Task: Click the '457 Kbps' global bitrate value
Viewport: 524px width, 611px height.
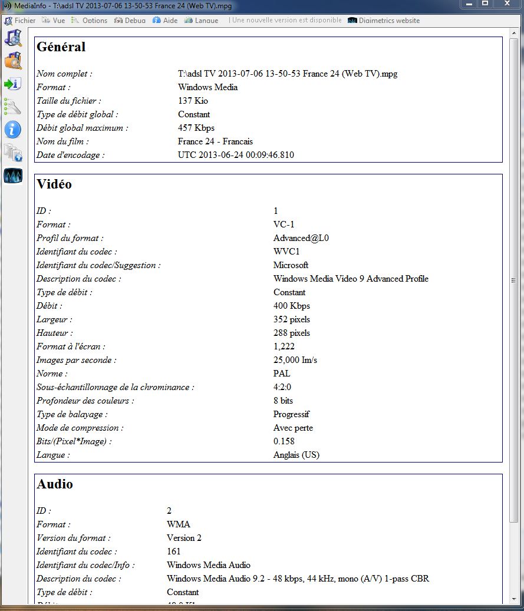Action: click(x=196, y=128)
